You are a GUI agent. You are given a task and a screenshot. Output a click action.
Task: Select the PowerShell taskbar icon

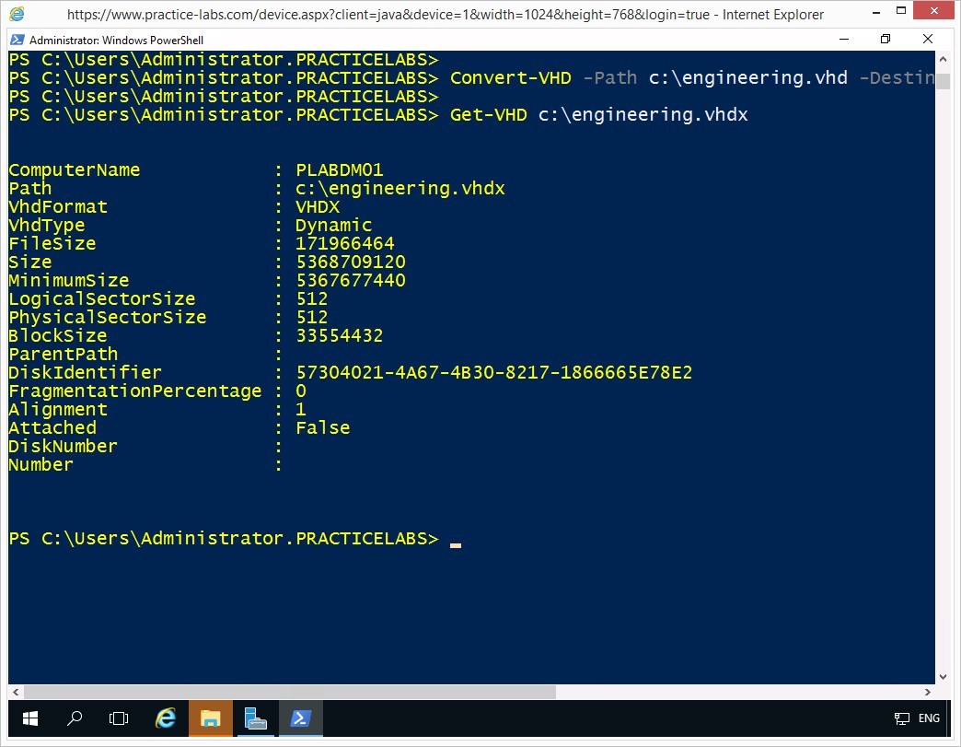pyautogui.click(x=300, y=718)
